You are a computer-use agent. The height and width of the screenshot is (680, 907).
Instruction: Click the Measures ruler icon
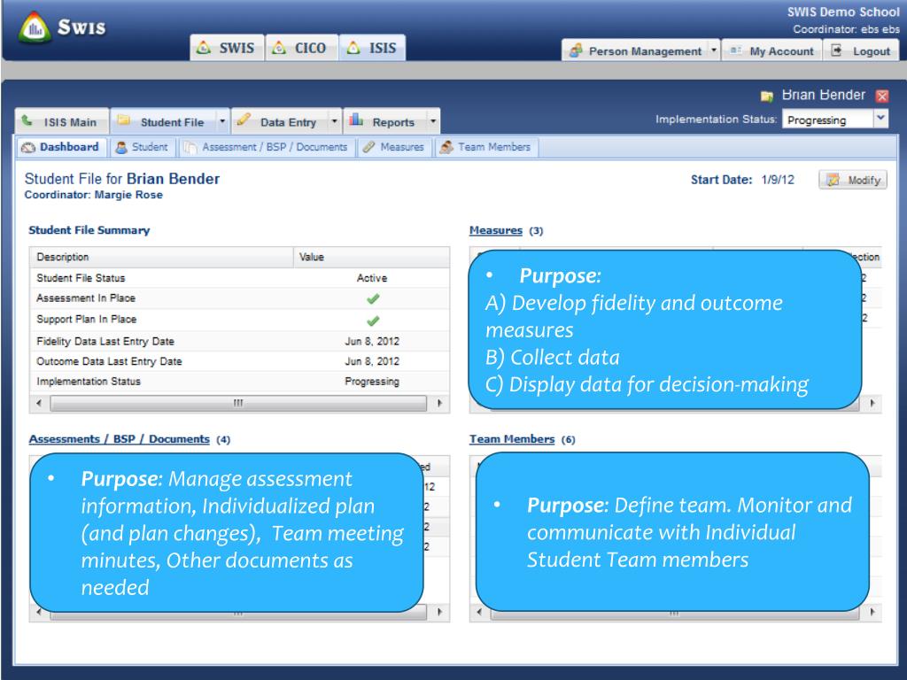point(368,148)
